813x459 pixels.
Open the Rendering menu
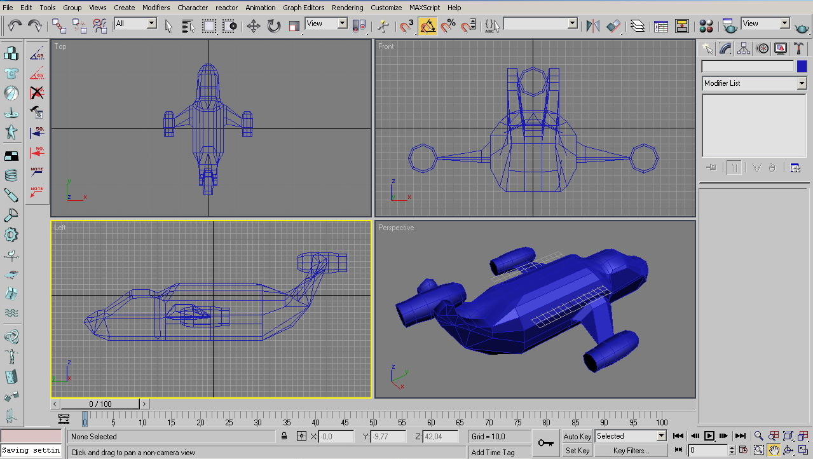tap(347, 8)
